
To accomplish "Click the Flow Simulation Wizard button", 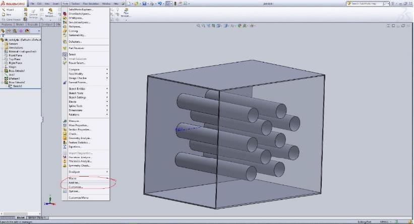I will (x=8, y=10).
